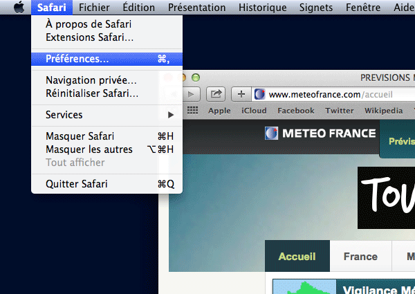Click the Vigilance map thumbnail

click(x=304, y=286)
